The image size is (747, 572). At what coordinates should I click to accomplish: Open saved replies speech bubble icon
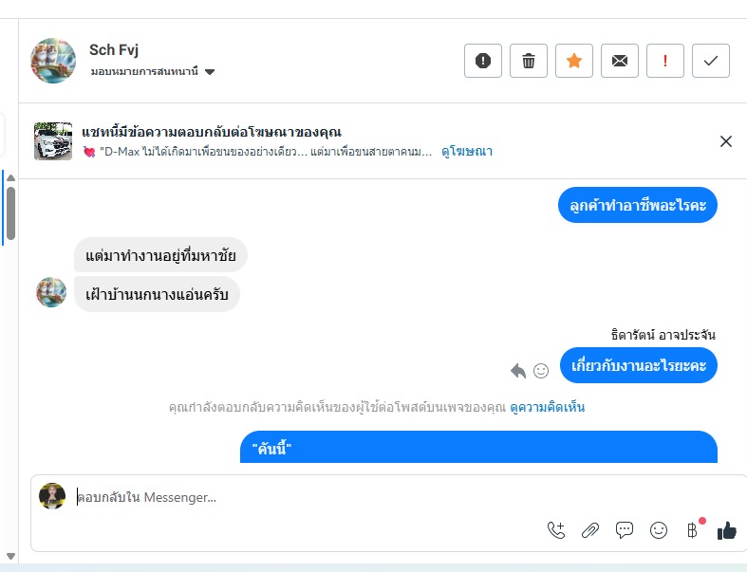[625, 530]
